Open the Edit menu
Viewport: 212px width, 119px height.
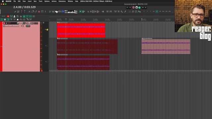click(x=19, y=1)
